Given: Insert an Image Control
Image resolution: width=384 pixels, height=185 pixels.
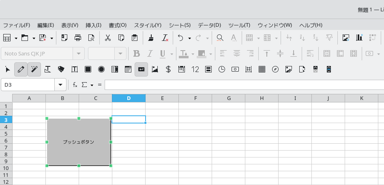Looking at the screenshot, I should click(289, 69).
